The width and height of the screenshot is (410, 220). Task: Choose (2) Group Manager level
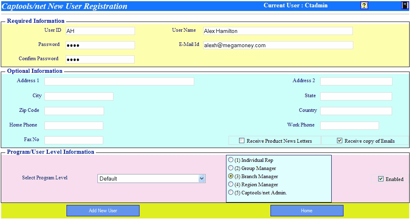tap(230, 168)
